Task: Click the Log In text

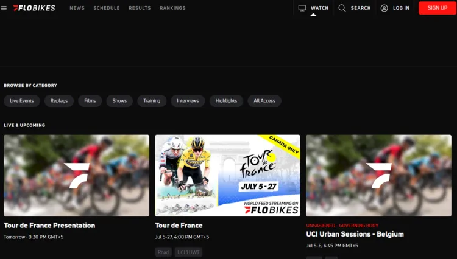Action: [401, 8]
